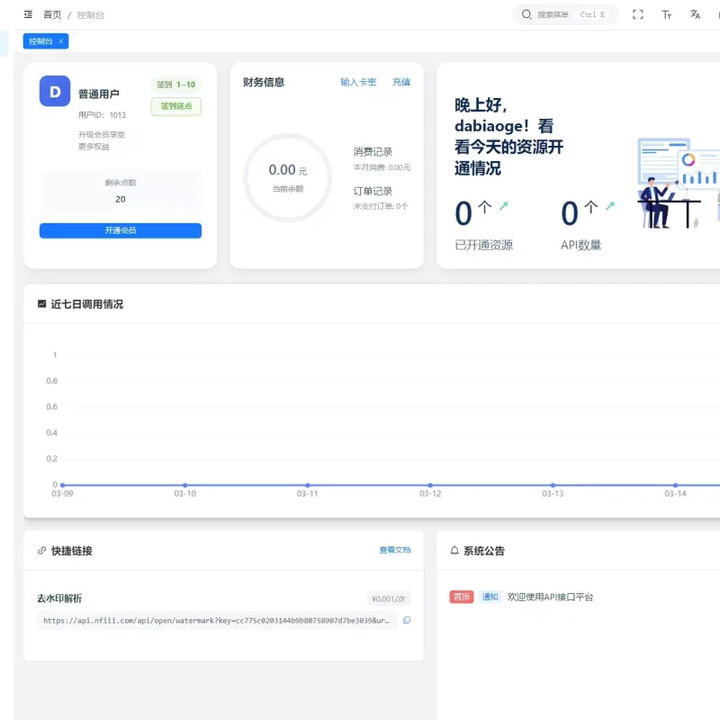
Task: Click the 系统公告 bell icon
Action: coord(454,551)
